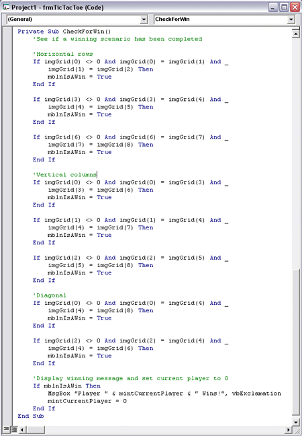Open the code window's system menu icon
This screenshot has height=436, width=302.
tap(7, 7)
